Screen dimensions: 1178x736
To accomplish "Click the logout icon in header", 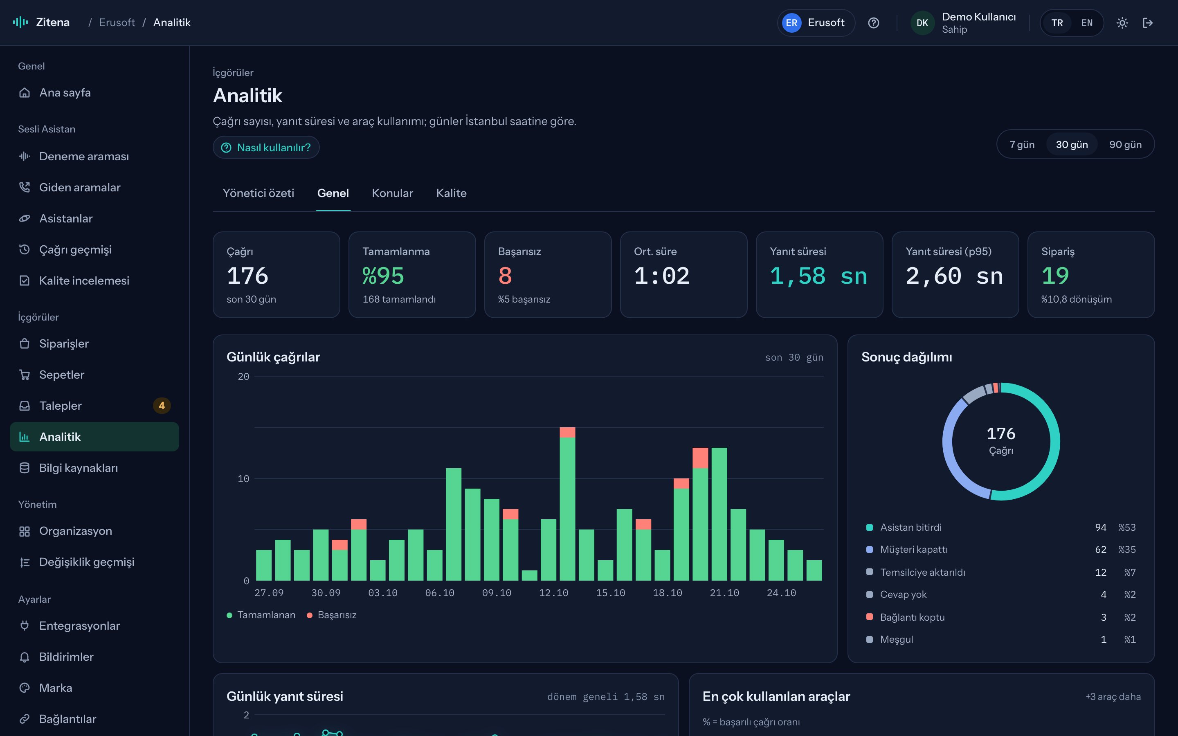I will click(1148, 23).
